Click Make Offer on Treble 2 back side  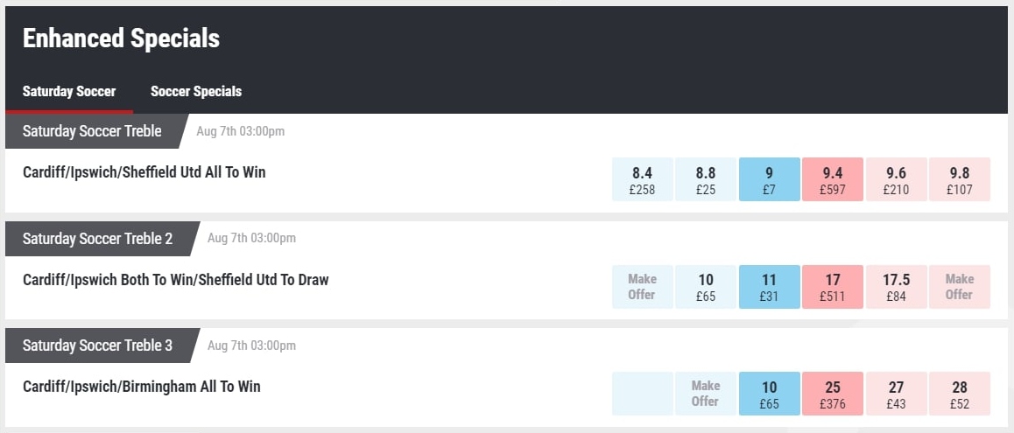[x=642, y=287]
